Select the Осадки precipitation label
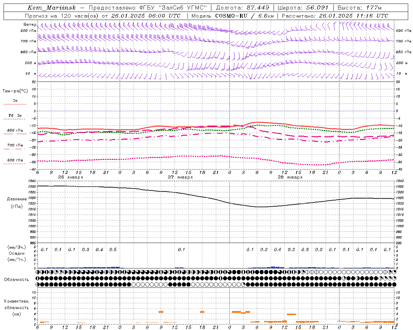 pyautogui.click(x=17, y=253)
